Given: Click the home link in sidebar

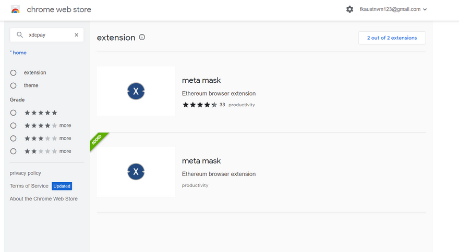Looking at the screenshot, I should coord(19,53).
